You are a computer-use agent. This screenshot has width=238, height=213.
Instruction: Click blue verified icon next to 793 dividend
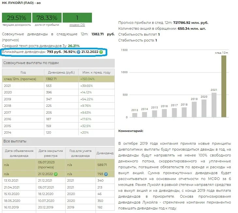pos(106,174)
